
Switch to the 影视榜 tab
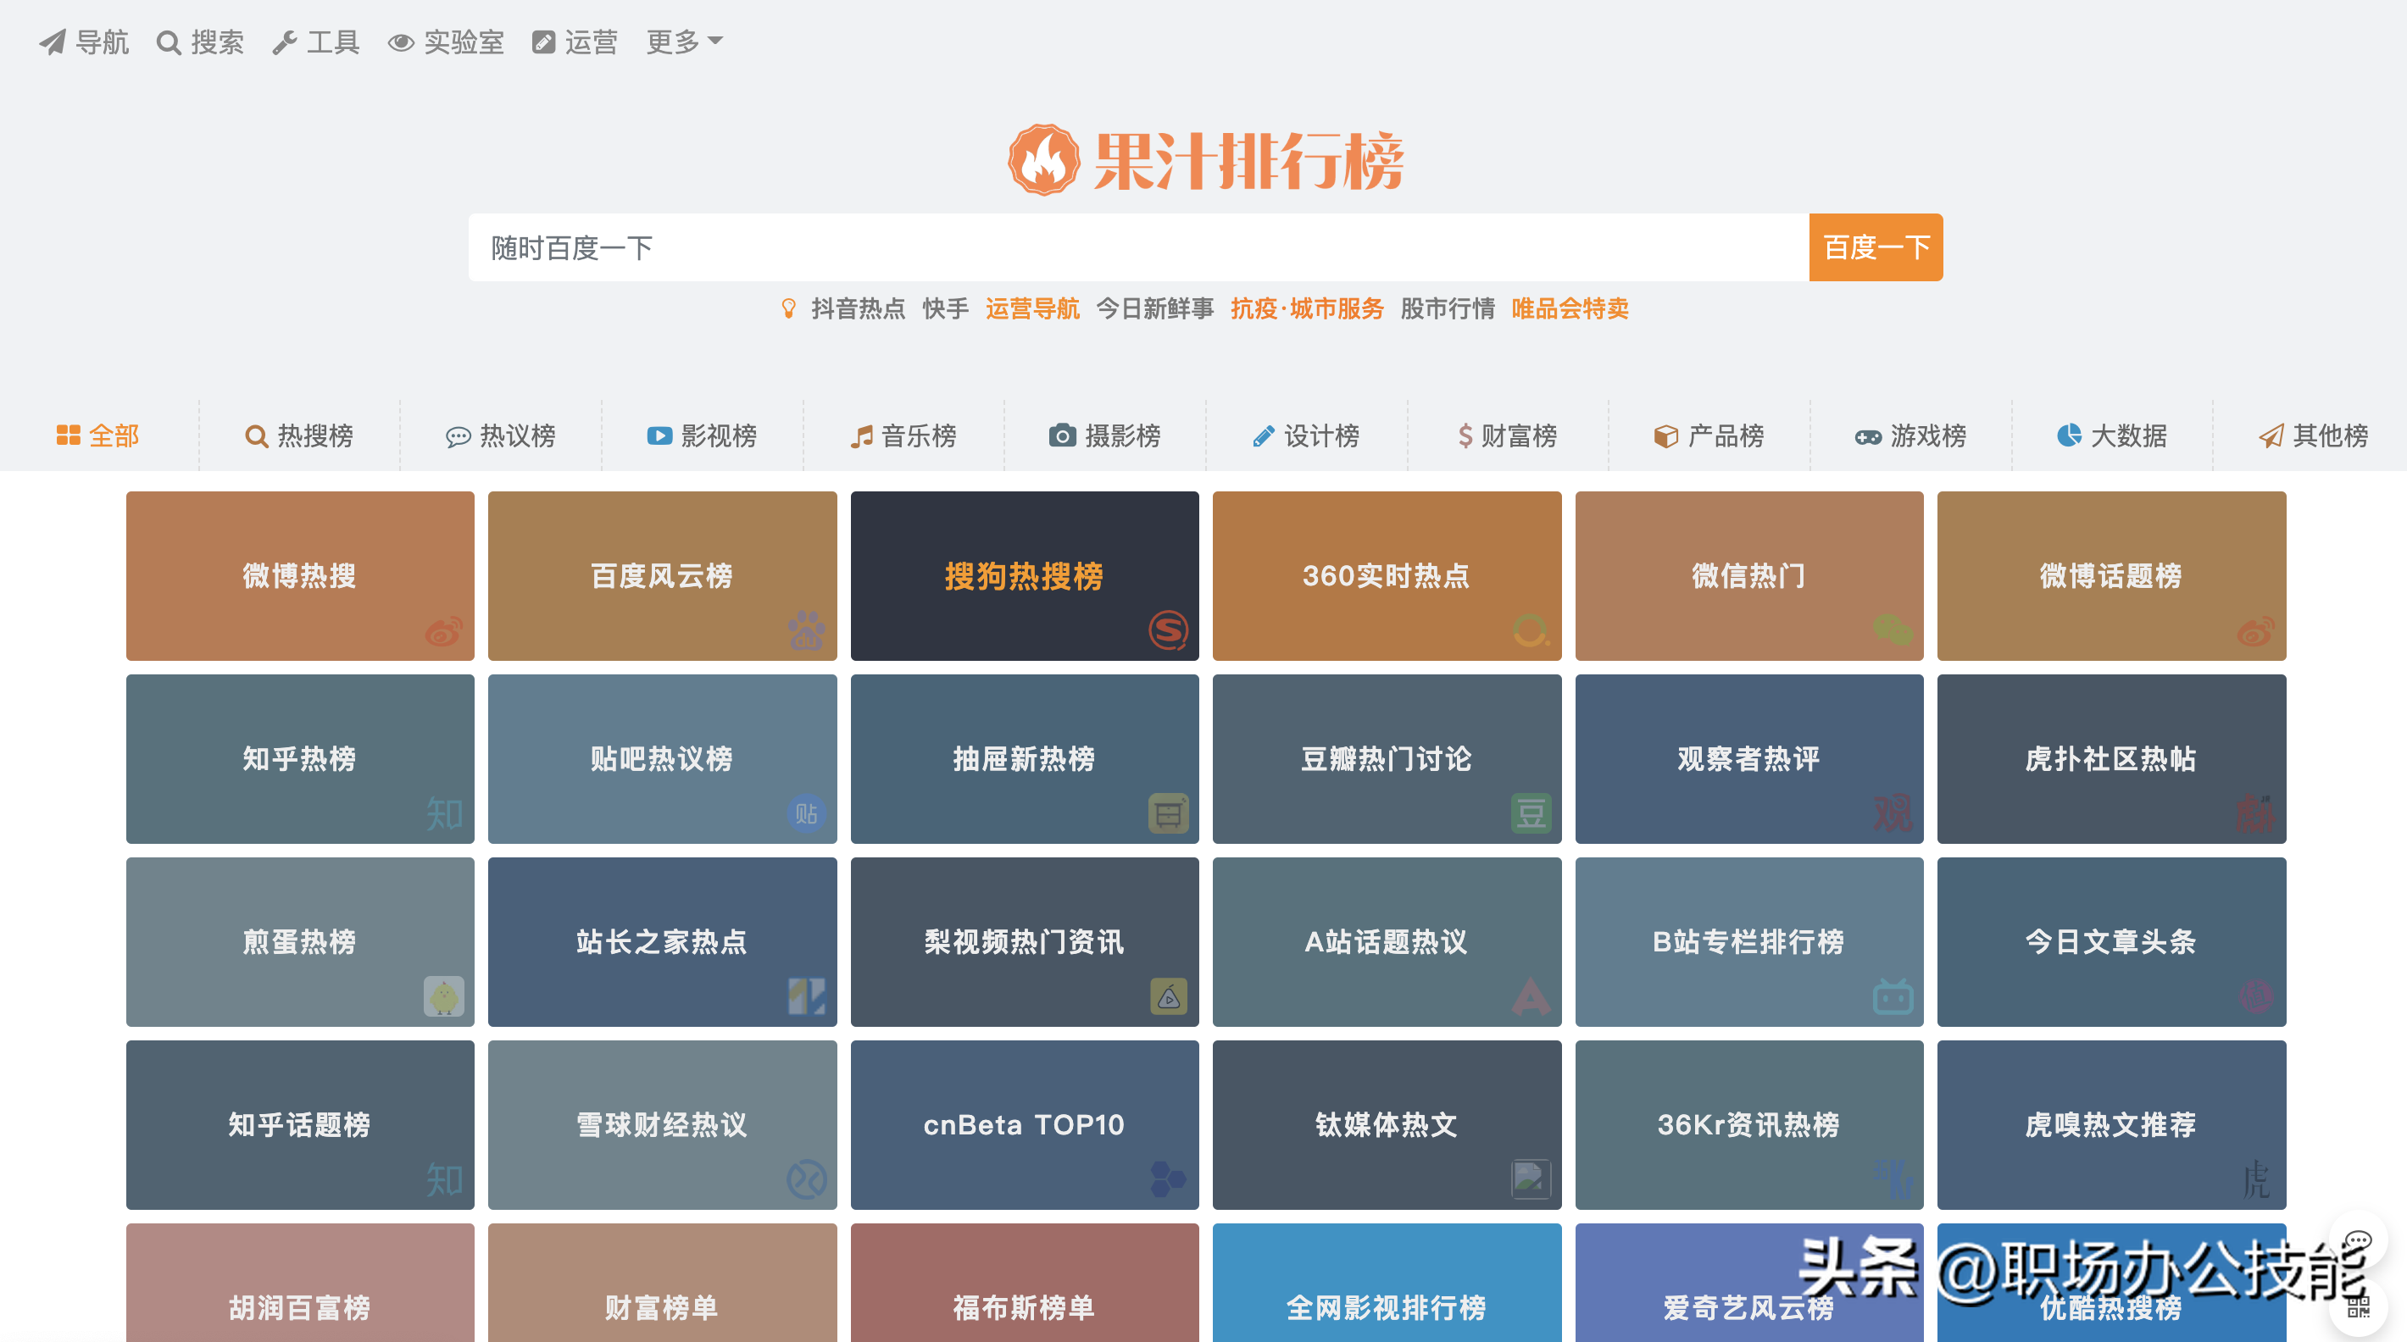click(702, 436)
